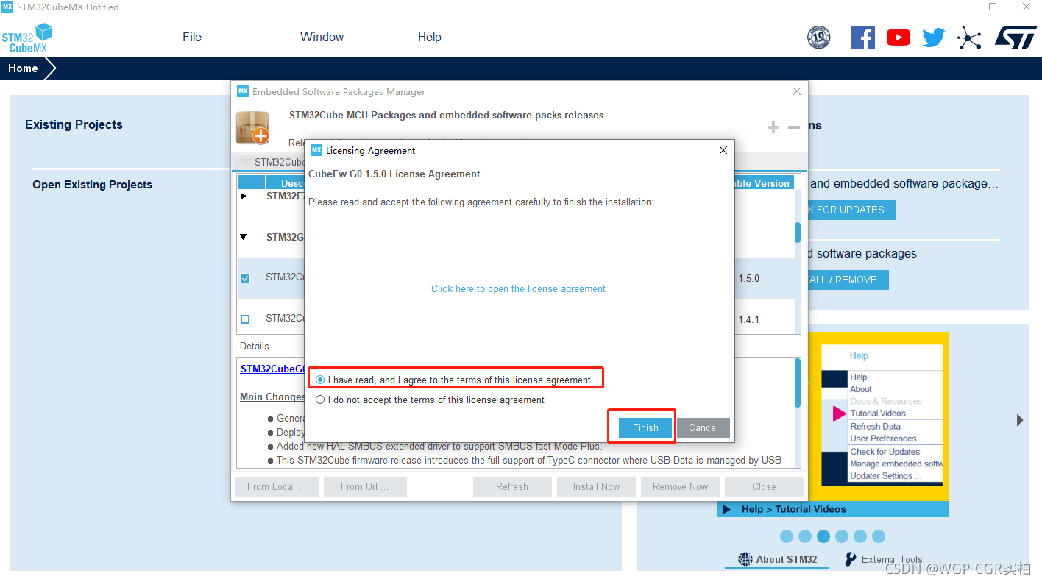Click the About STM32 globe icon
Image resolution: width=1042 pixels, height=582 pixels.
click(745, 559)
